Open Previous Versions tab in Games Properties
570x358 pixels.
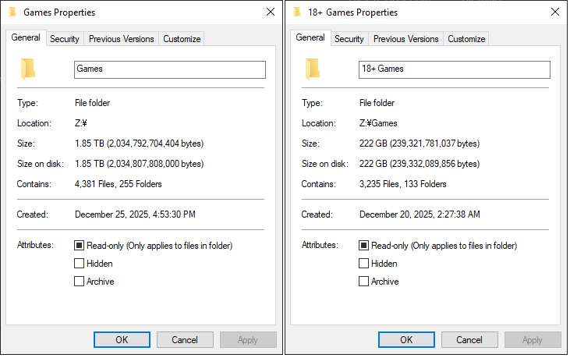[x=122, y=39]
